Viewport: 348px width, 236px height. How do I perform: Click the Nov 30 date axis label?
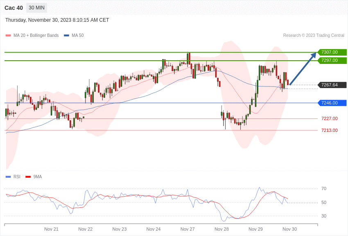pos(289,229)
